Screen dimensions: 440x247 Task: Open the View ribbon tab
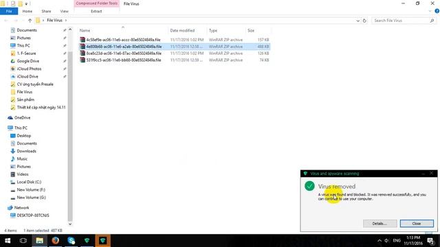tap(64, 11)
